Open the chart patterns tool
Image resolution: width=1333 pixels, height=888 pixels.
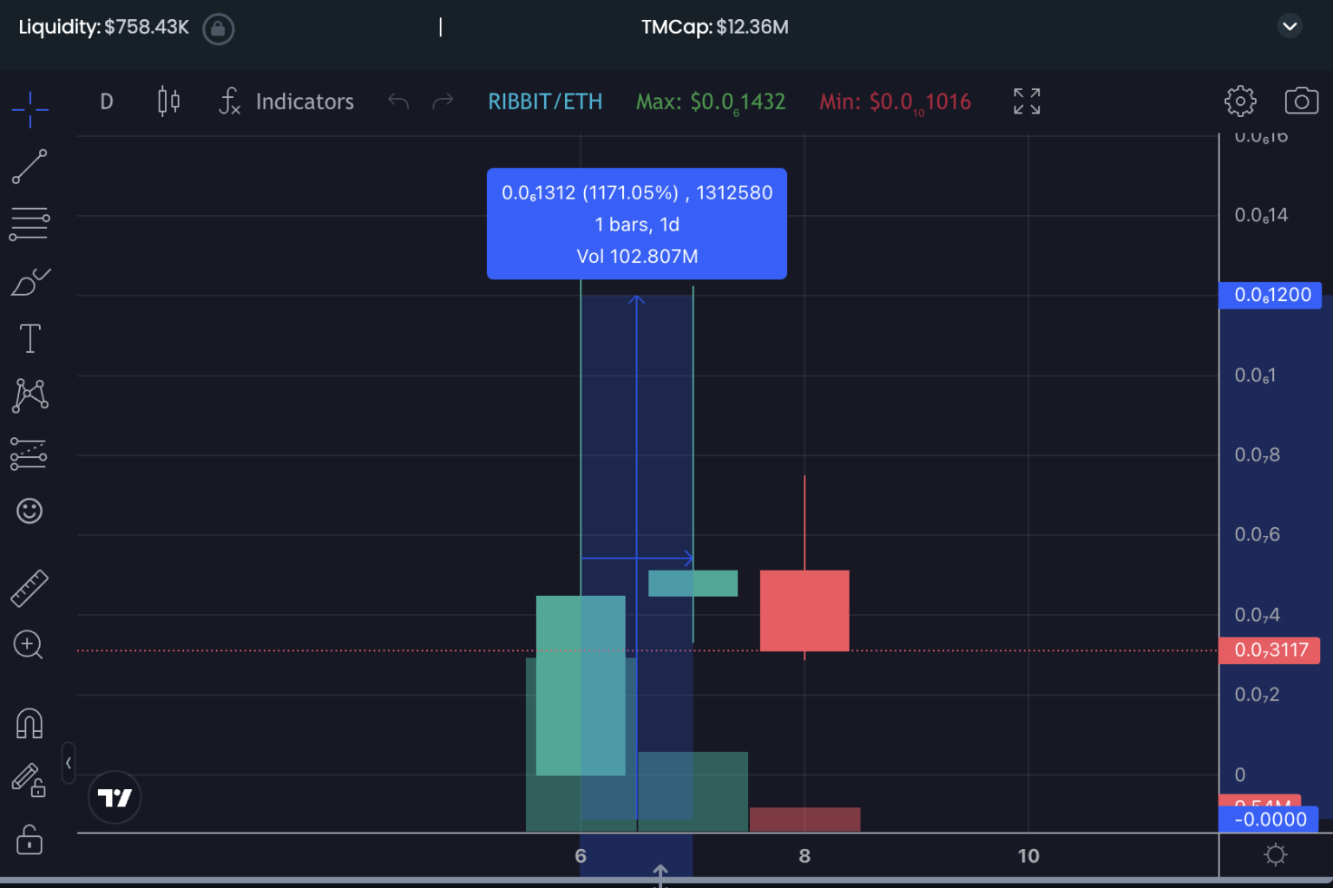click(30, 395)
